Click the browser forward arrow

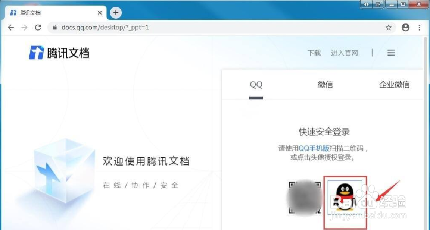click(24, 27)
